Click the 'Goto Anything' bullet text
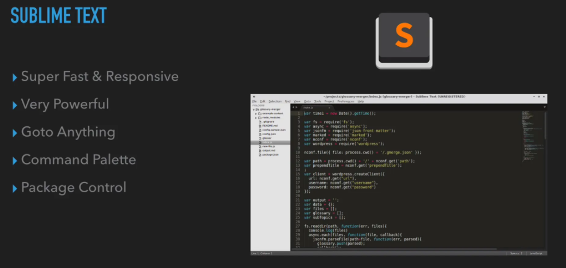566x268 pixels. (x=68, y=132)
